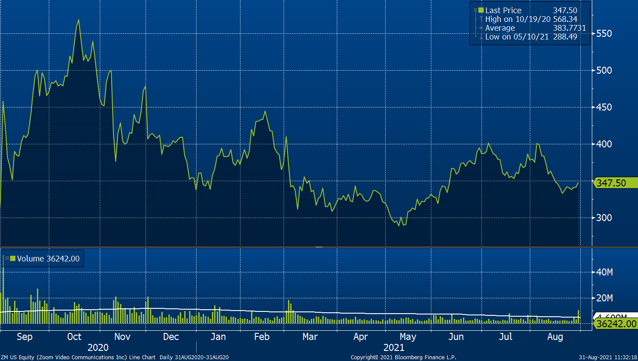This screenshot has height=361, width=638.
Task: Click the 500 price axis label
Action: point(604,71)
